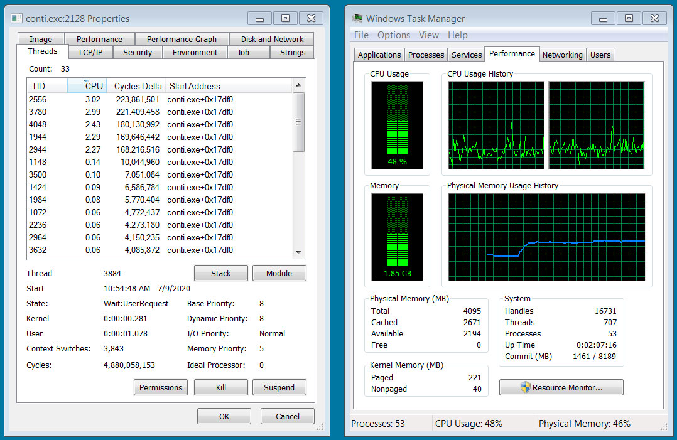This screenshot has height=440, width=677.
Task: Click the Stack button
Action: tap(220, 273)
